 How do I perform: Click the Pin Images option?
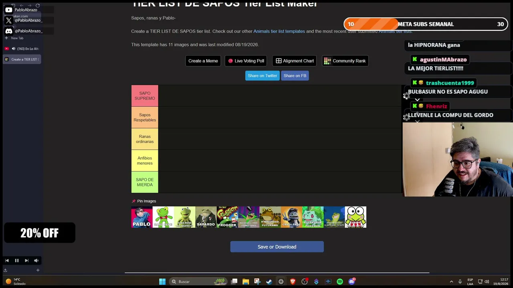[x=144, y=201]
